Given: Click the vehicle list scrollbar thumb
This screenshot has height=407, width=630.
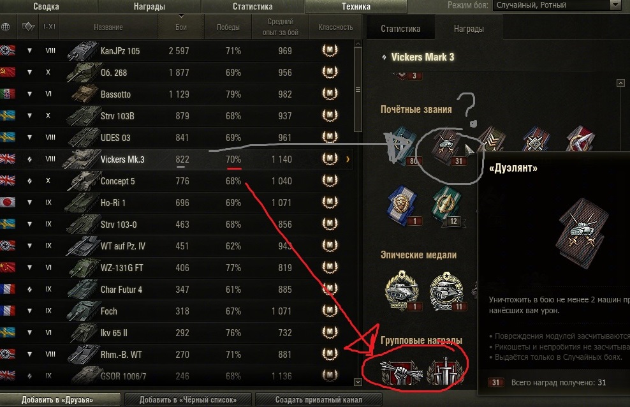Looking at the screenshot, I should (358, 89).
